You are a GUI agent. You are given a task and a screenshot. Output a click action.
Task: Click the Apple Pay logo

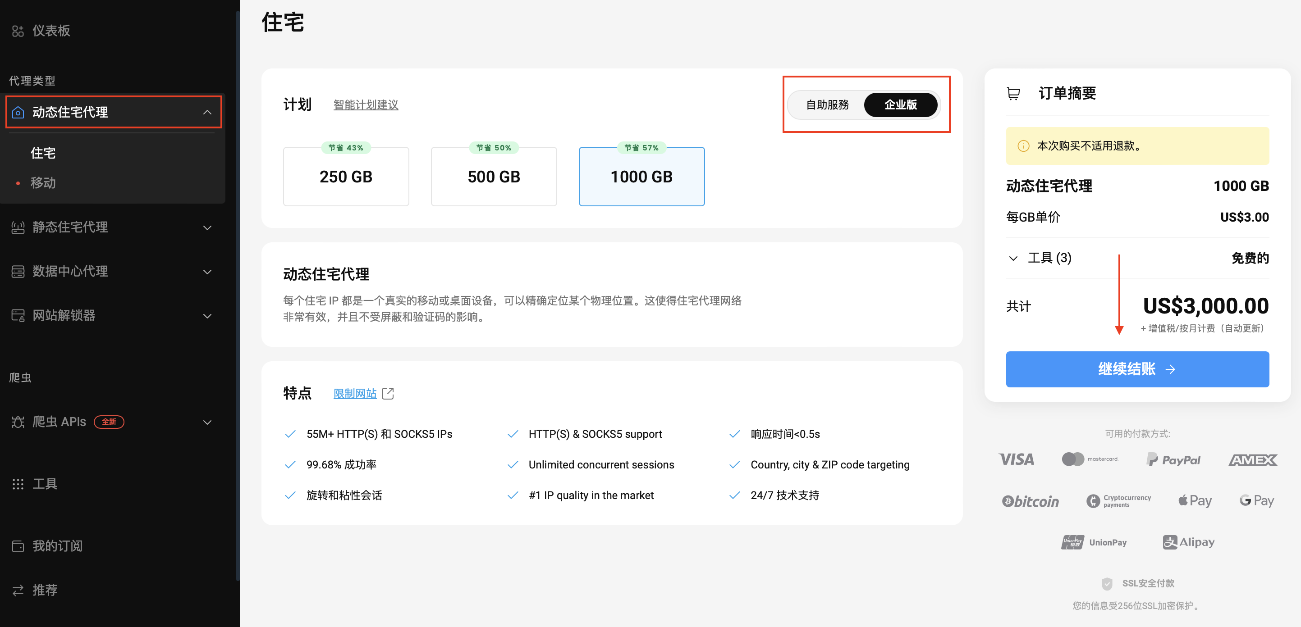(x=1195, y=501)
